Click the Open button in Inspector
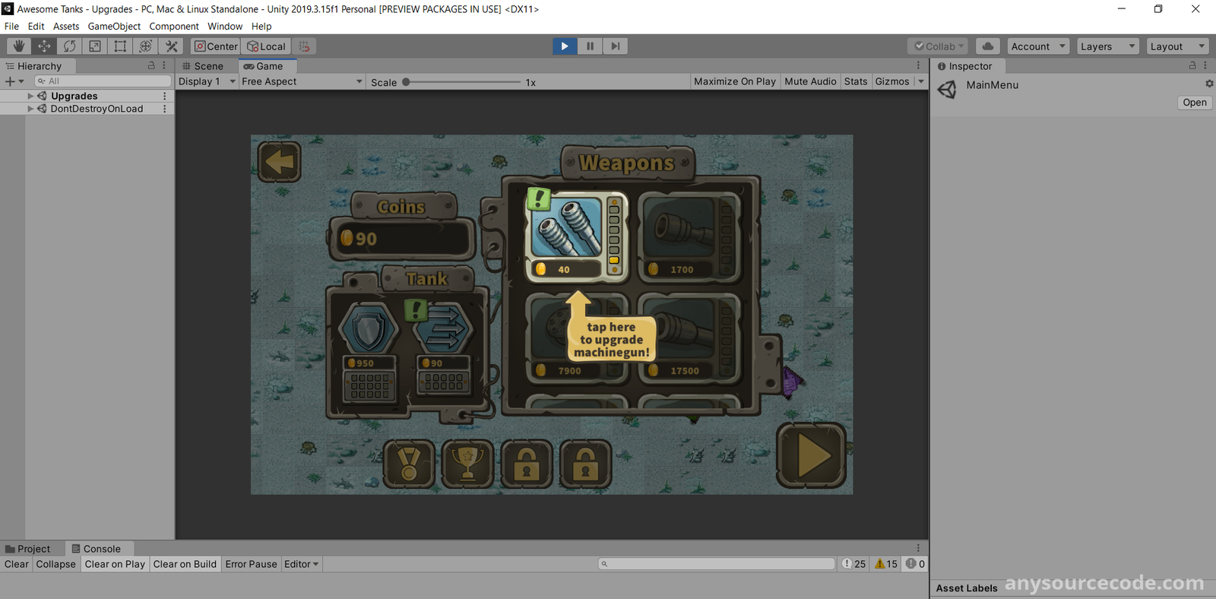The height and width of the screenshot is (599, 1216). click(x=1194, y=103)
